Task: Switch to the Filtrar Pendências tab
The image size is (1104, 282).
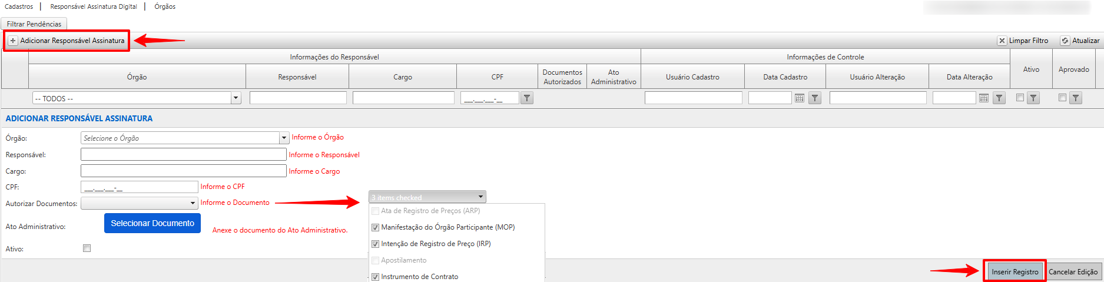Action: point(34,24)
